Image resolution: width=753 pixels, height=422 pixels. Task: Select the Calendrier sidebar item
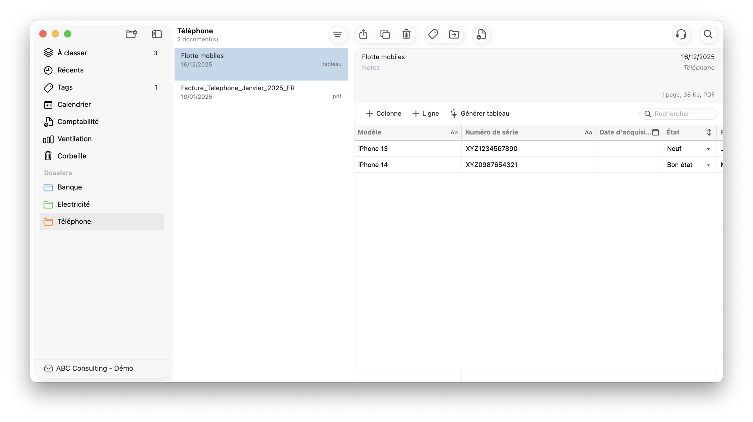(74, 104)
